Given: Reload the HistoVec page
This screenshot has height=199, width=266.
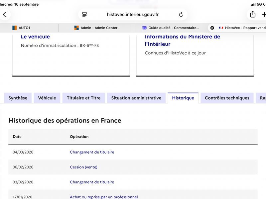Looking at the screenshot, I should [181, 15].
